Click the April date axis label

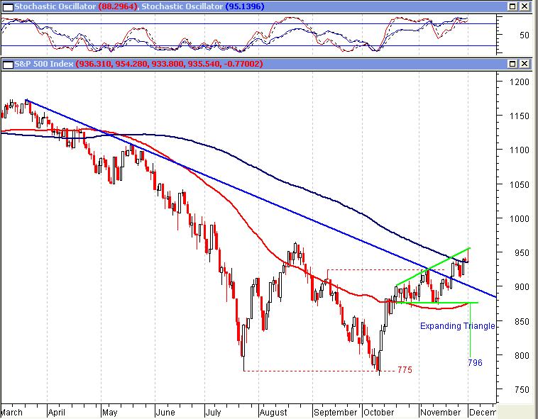(57, 412)
